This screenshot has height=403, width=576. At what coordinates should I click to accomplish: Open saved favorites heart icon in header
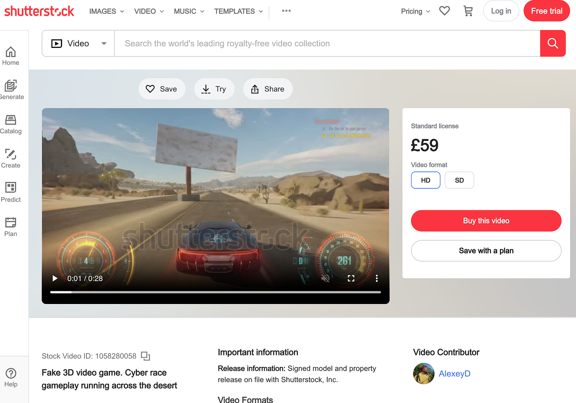click(445, 11)
